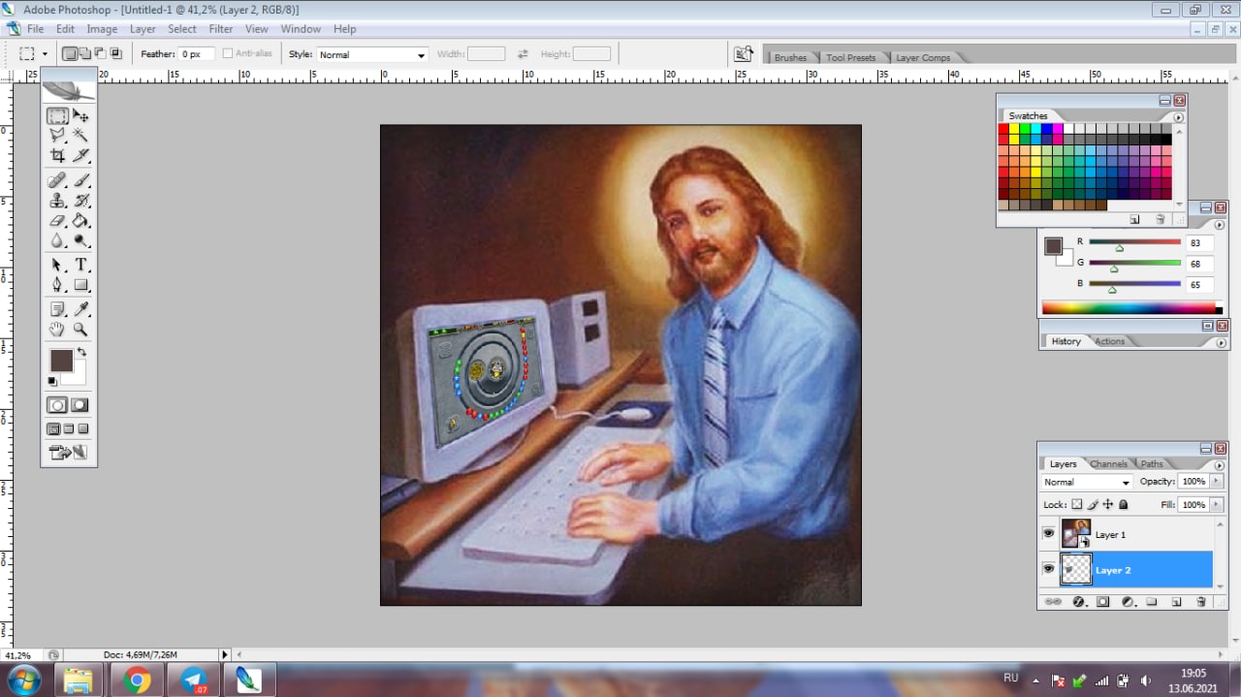Select the Notes tool
This screenshot has height=697, width=1241.
point(57,309)
